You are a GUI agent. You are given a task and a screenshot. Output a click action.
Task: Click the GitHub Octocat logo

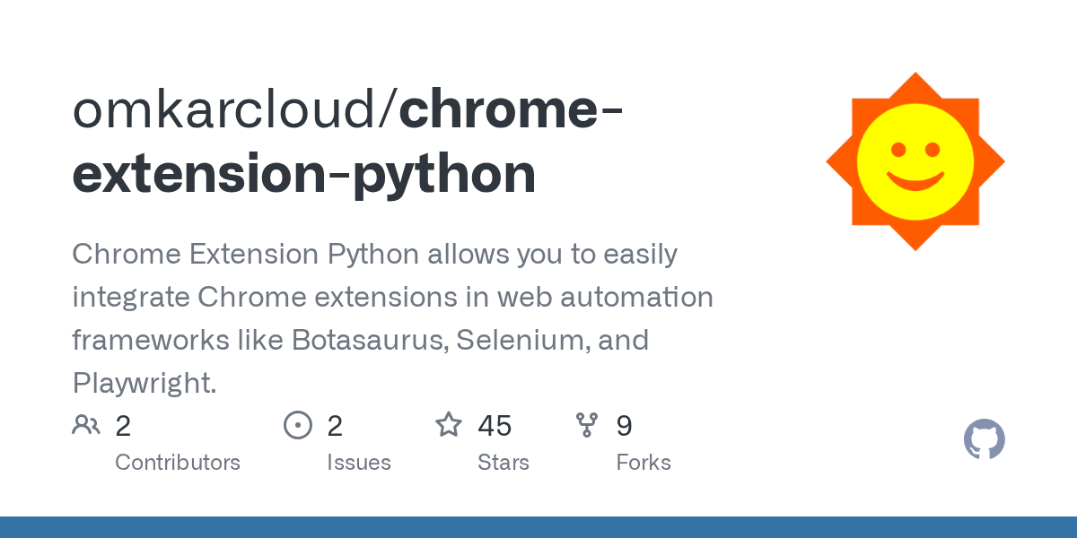tap(984, 439)
